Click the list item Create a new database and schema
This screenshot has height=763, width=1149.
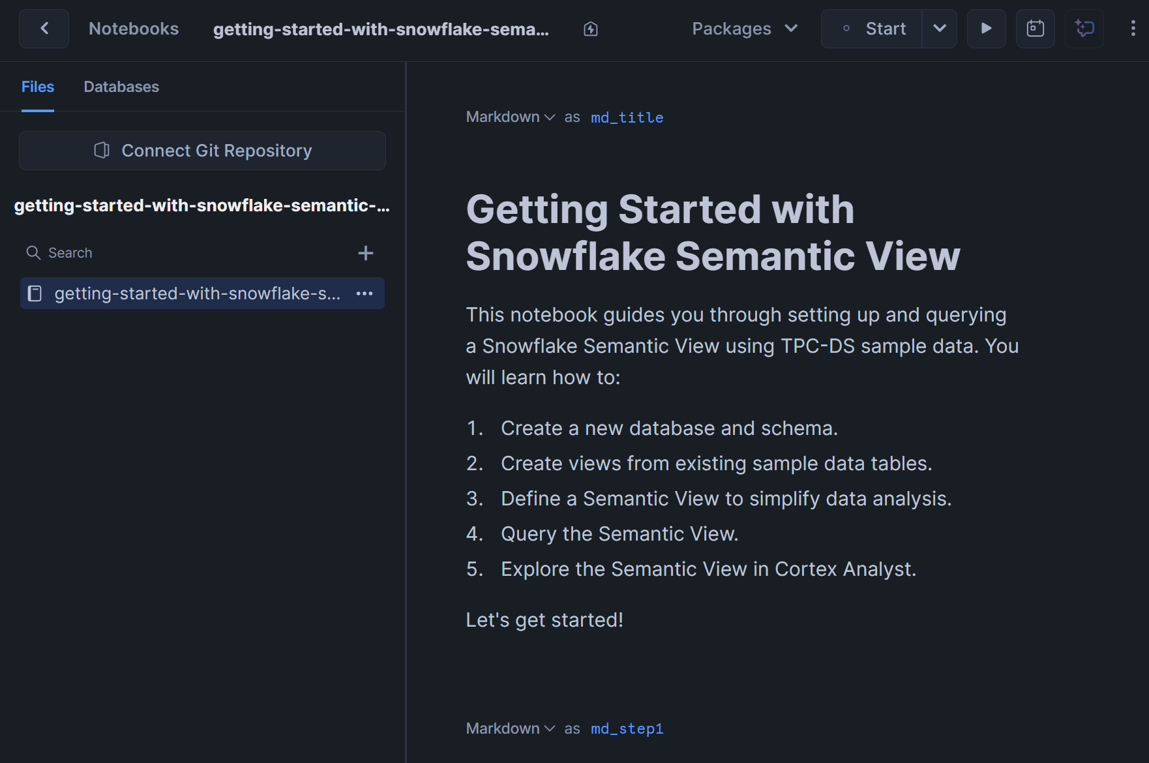point(669,428)
